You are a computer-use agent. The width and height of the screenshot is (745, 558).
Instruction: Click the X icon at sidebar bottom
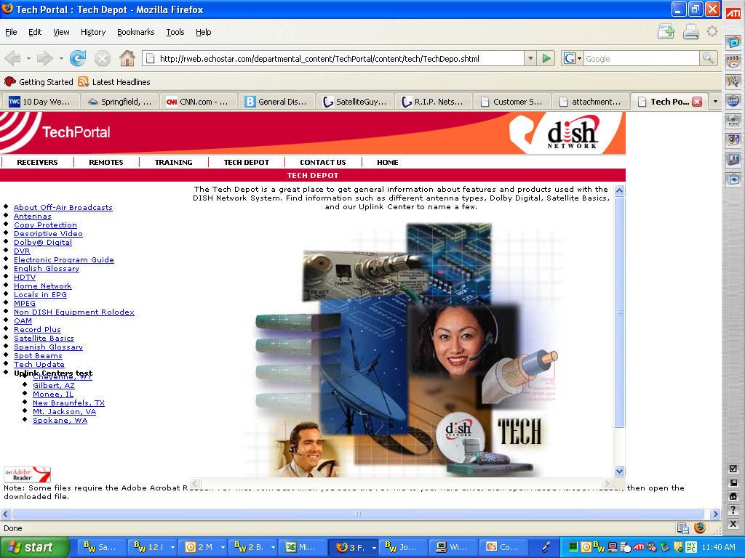pos(733,524)
